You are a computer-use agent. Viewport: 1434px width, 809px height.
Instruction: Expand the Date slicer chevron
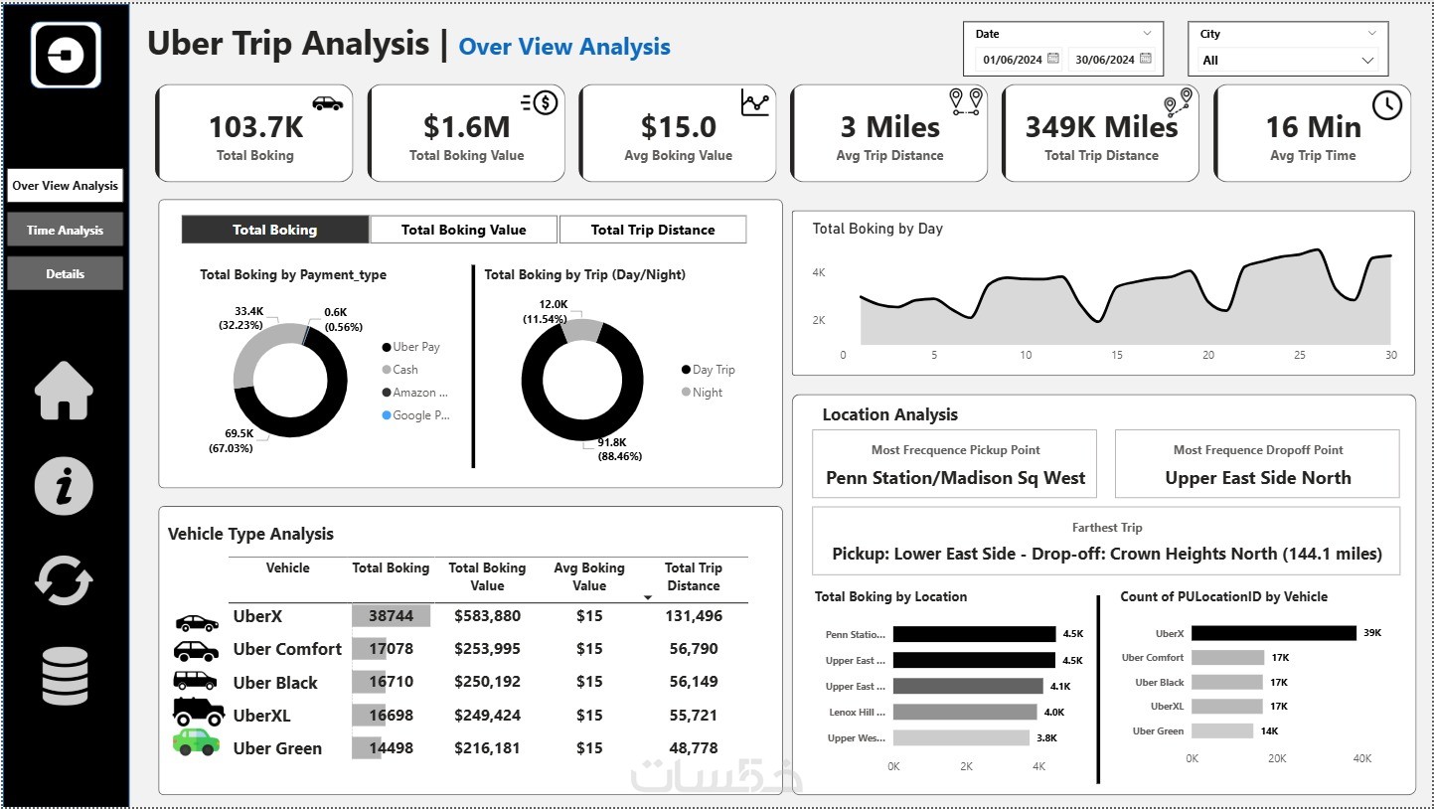point(1147,34)
